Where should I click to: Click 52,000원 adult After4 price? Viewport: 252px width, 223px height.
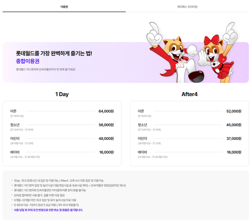[x=234, y=111]
